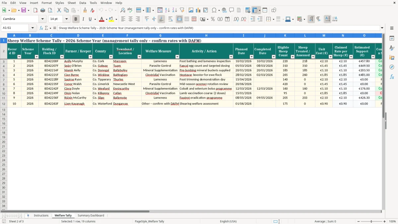Click Format as Date icon
The height and width of the screenshot is (224, 398).
tap(227, 19)
